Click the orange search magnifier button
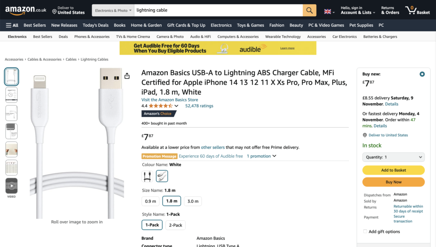Screen dimensions: 436x247 click(309, 10)
